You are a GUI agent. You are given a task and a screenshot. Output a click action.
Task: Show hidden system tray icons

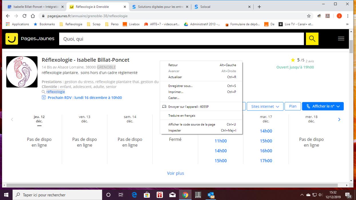[302, 195]
